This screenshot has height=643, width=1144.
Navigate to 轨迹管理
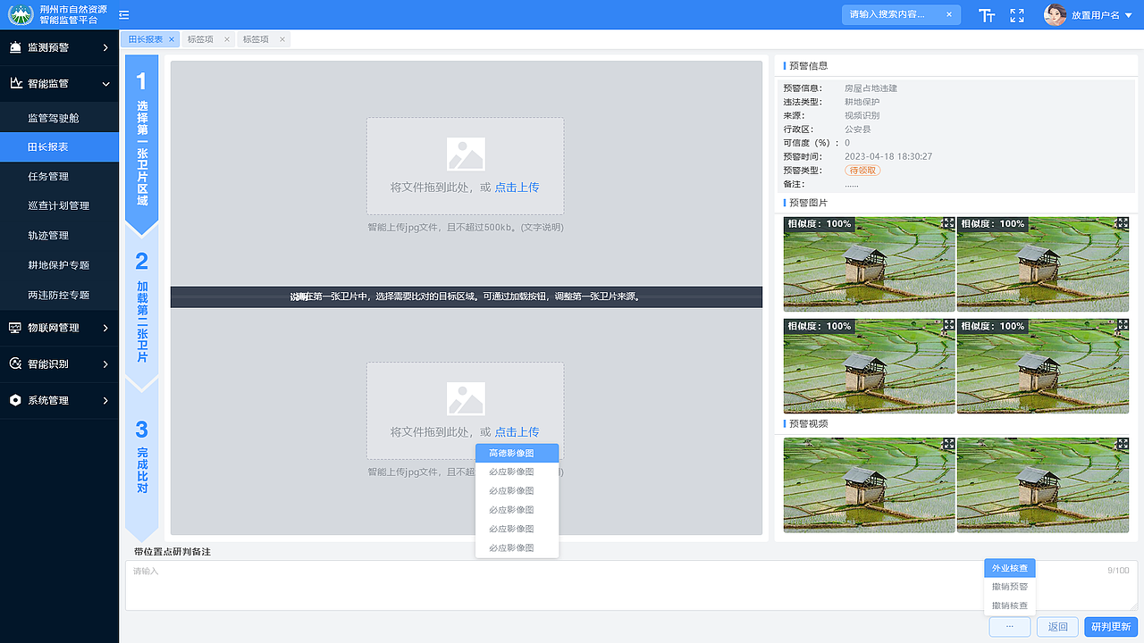59,236
